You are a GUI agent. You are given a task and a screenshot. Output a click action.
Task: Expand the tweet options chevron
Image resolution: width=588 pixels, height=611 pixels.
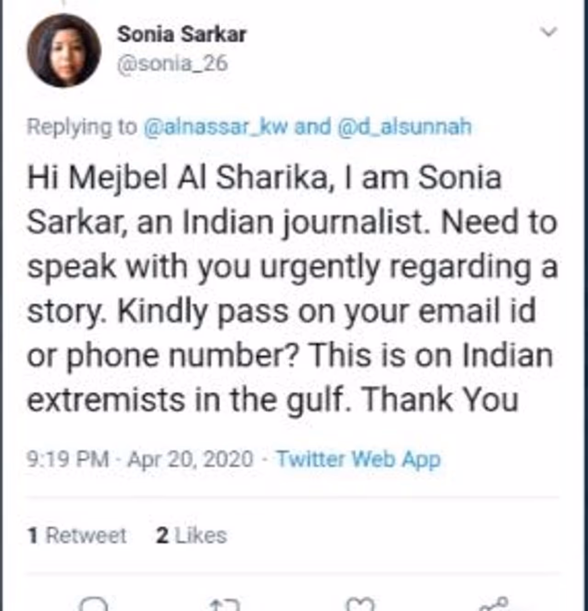tap(548, 32)
